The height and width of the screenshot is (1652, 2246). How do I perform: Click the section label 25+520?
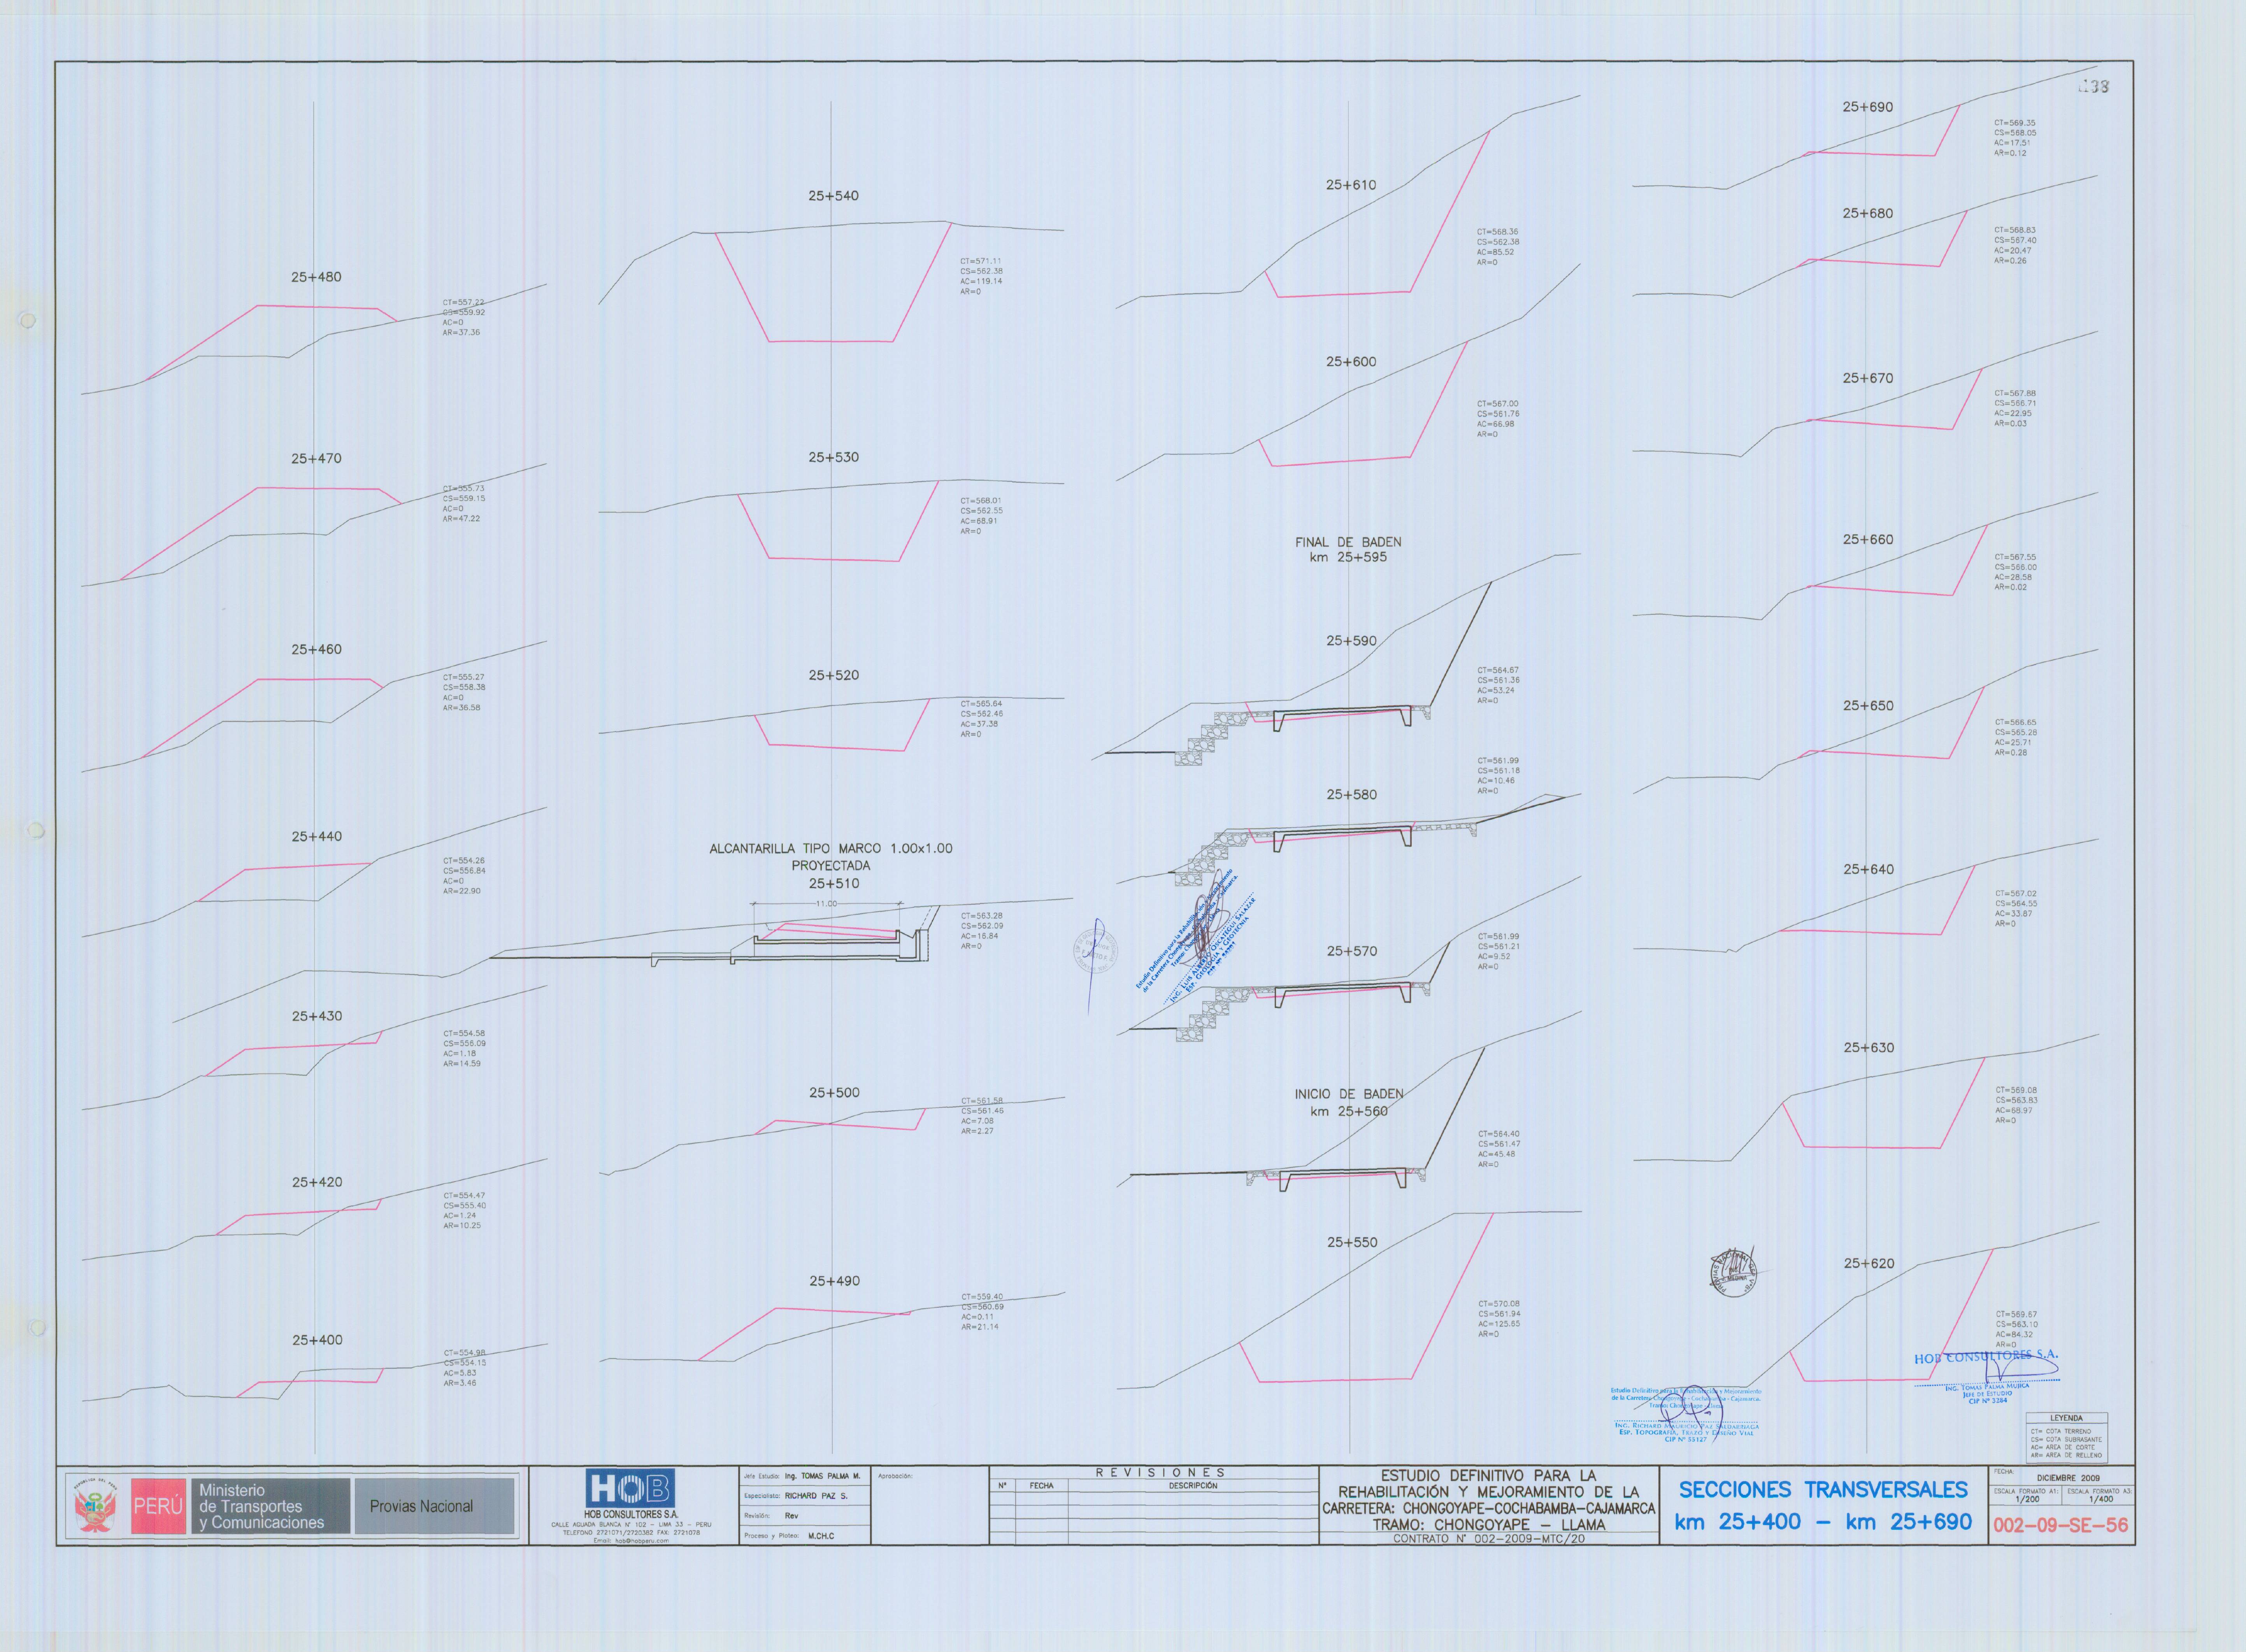coord(833,675)
